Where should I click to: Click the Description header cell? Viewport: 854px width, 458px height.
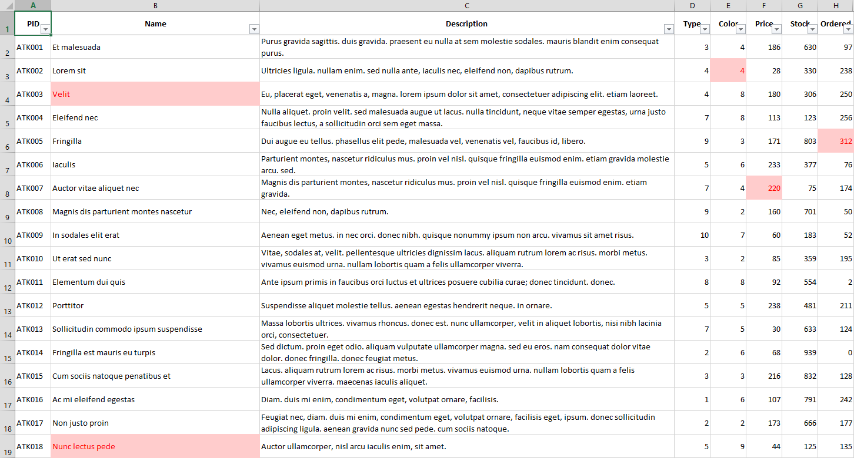point(467,23)
